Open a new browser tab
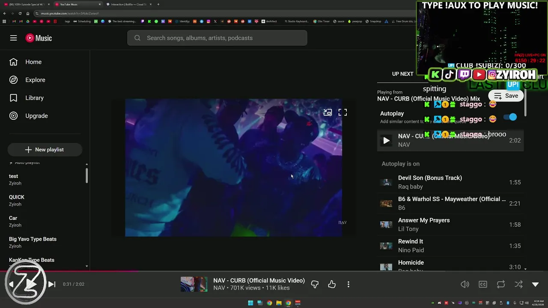 pos(158,4)
